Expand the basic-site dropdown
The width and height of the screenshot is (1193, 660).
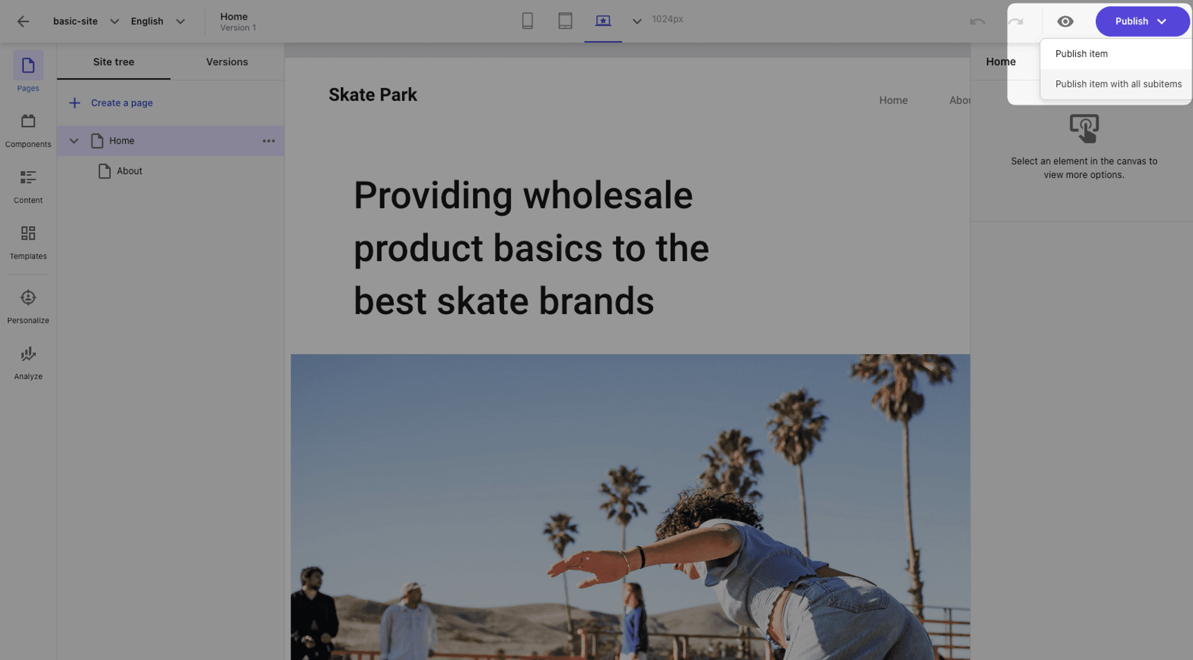[114, 21]
